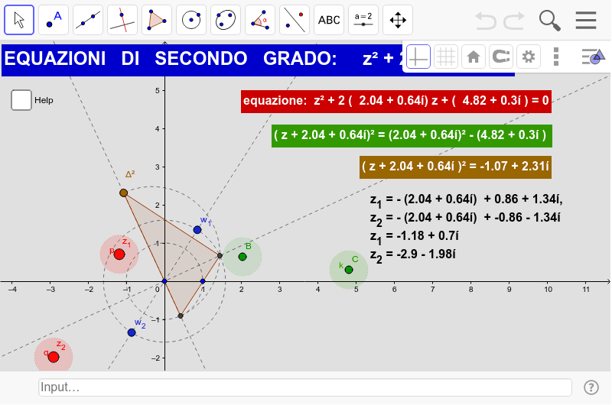Select the ABC text tool

329,20
